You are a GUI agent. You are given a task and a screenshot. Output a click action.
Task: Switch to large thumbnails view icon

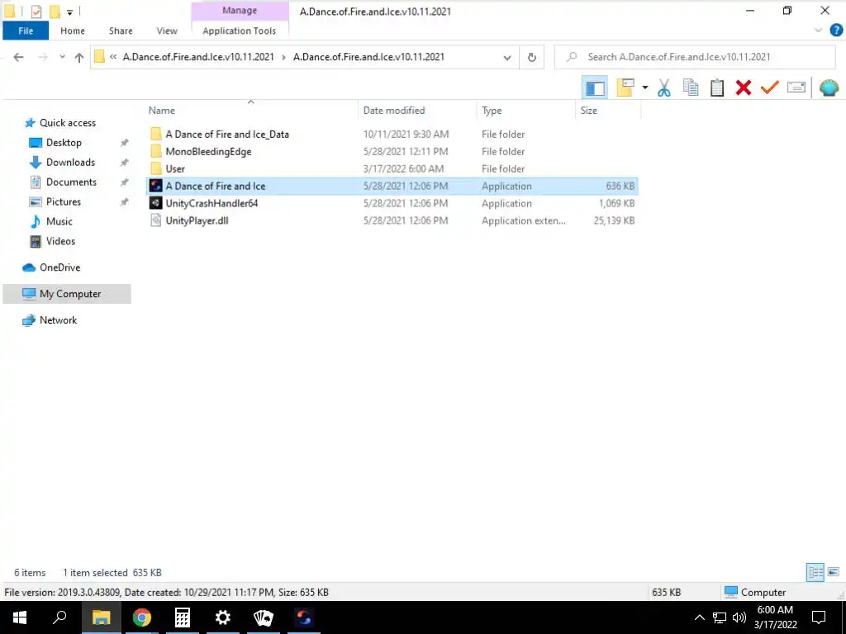tap(833, 572)
